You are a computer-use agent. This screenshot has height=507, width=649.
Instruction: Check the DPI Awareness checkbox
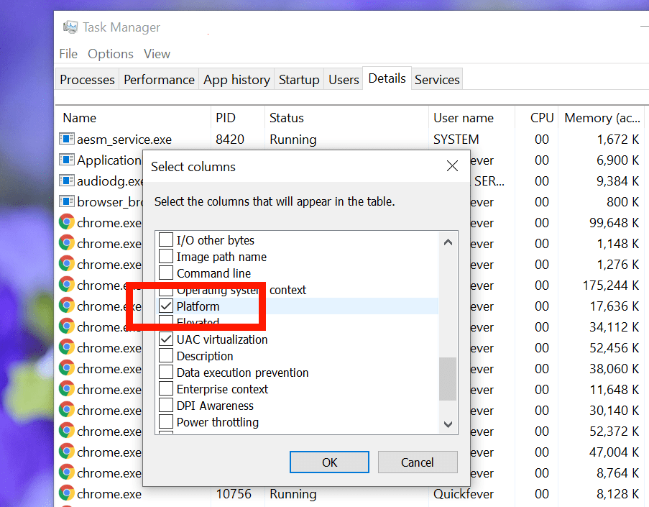(x=166, y=406)
